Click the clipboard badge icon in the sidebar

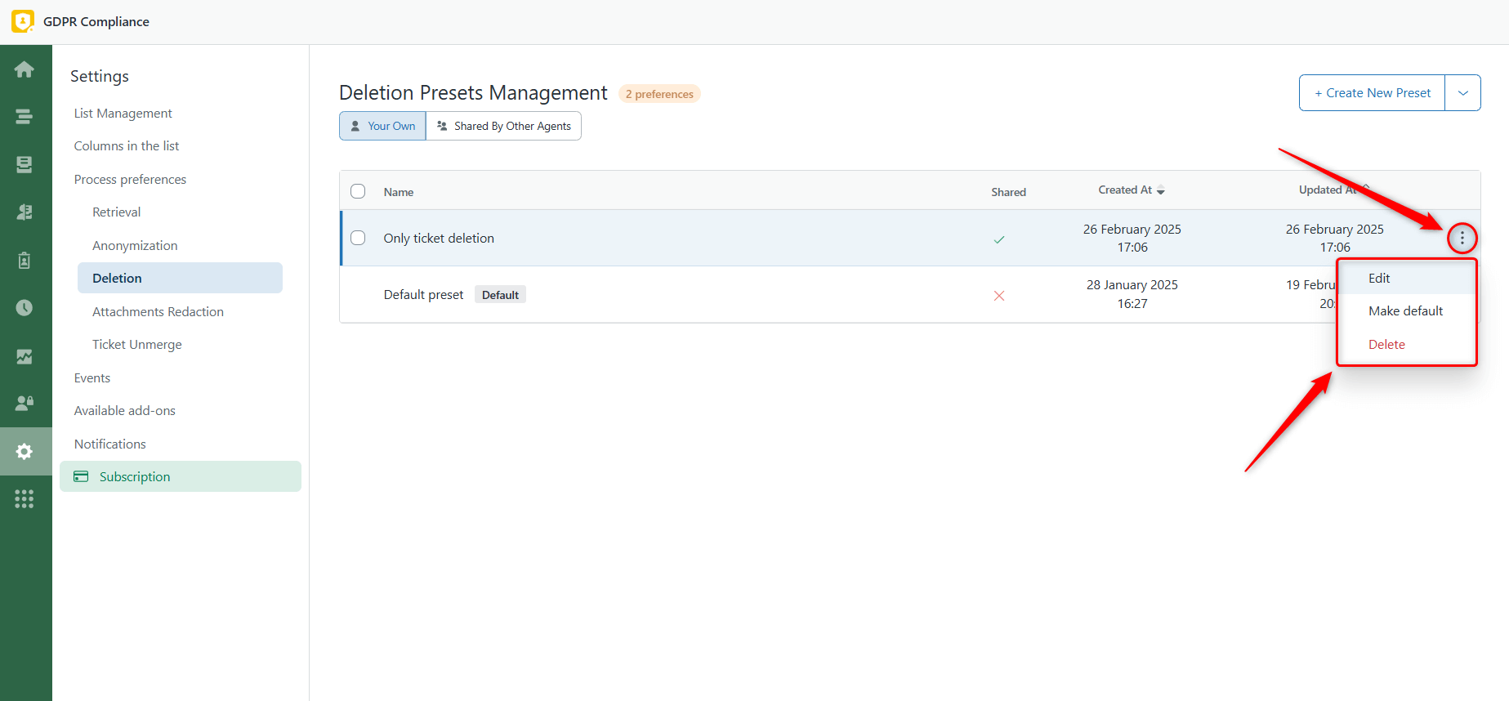pos(25,261)
